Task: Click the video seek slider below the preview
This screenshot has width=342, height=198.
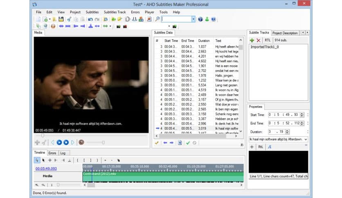Action: (91, 136)
